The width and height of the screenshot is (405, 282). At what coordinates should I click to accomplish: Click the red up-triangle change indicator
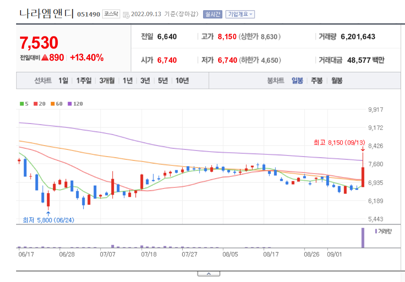(x=45, y=57)
